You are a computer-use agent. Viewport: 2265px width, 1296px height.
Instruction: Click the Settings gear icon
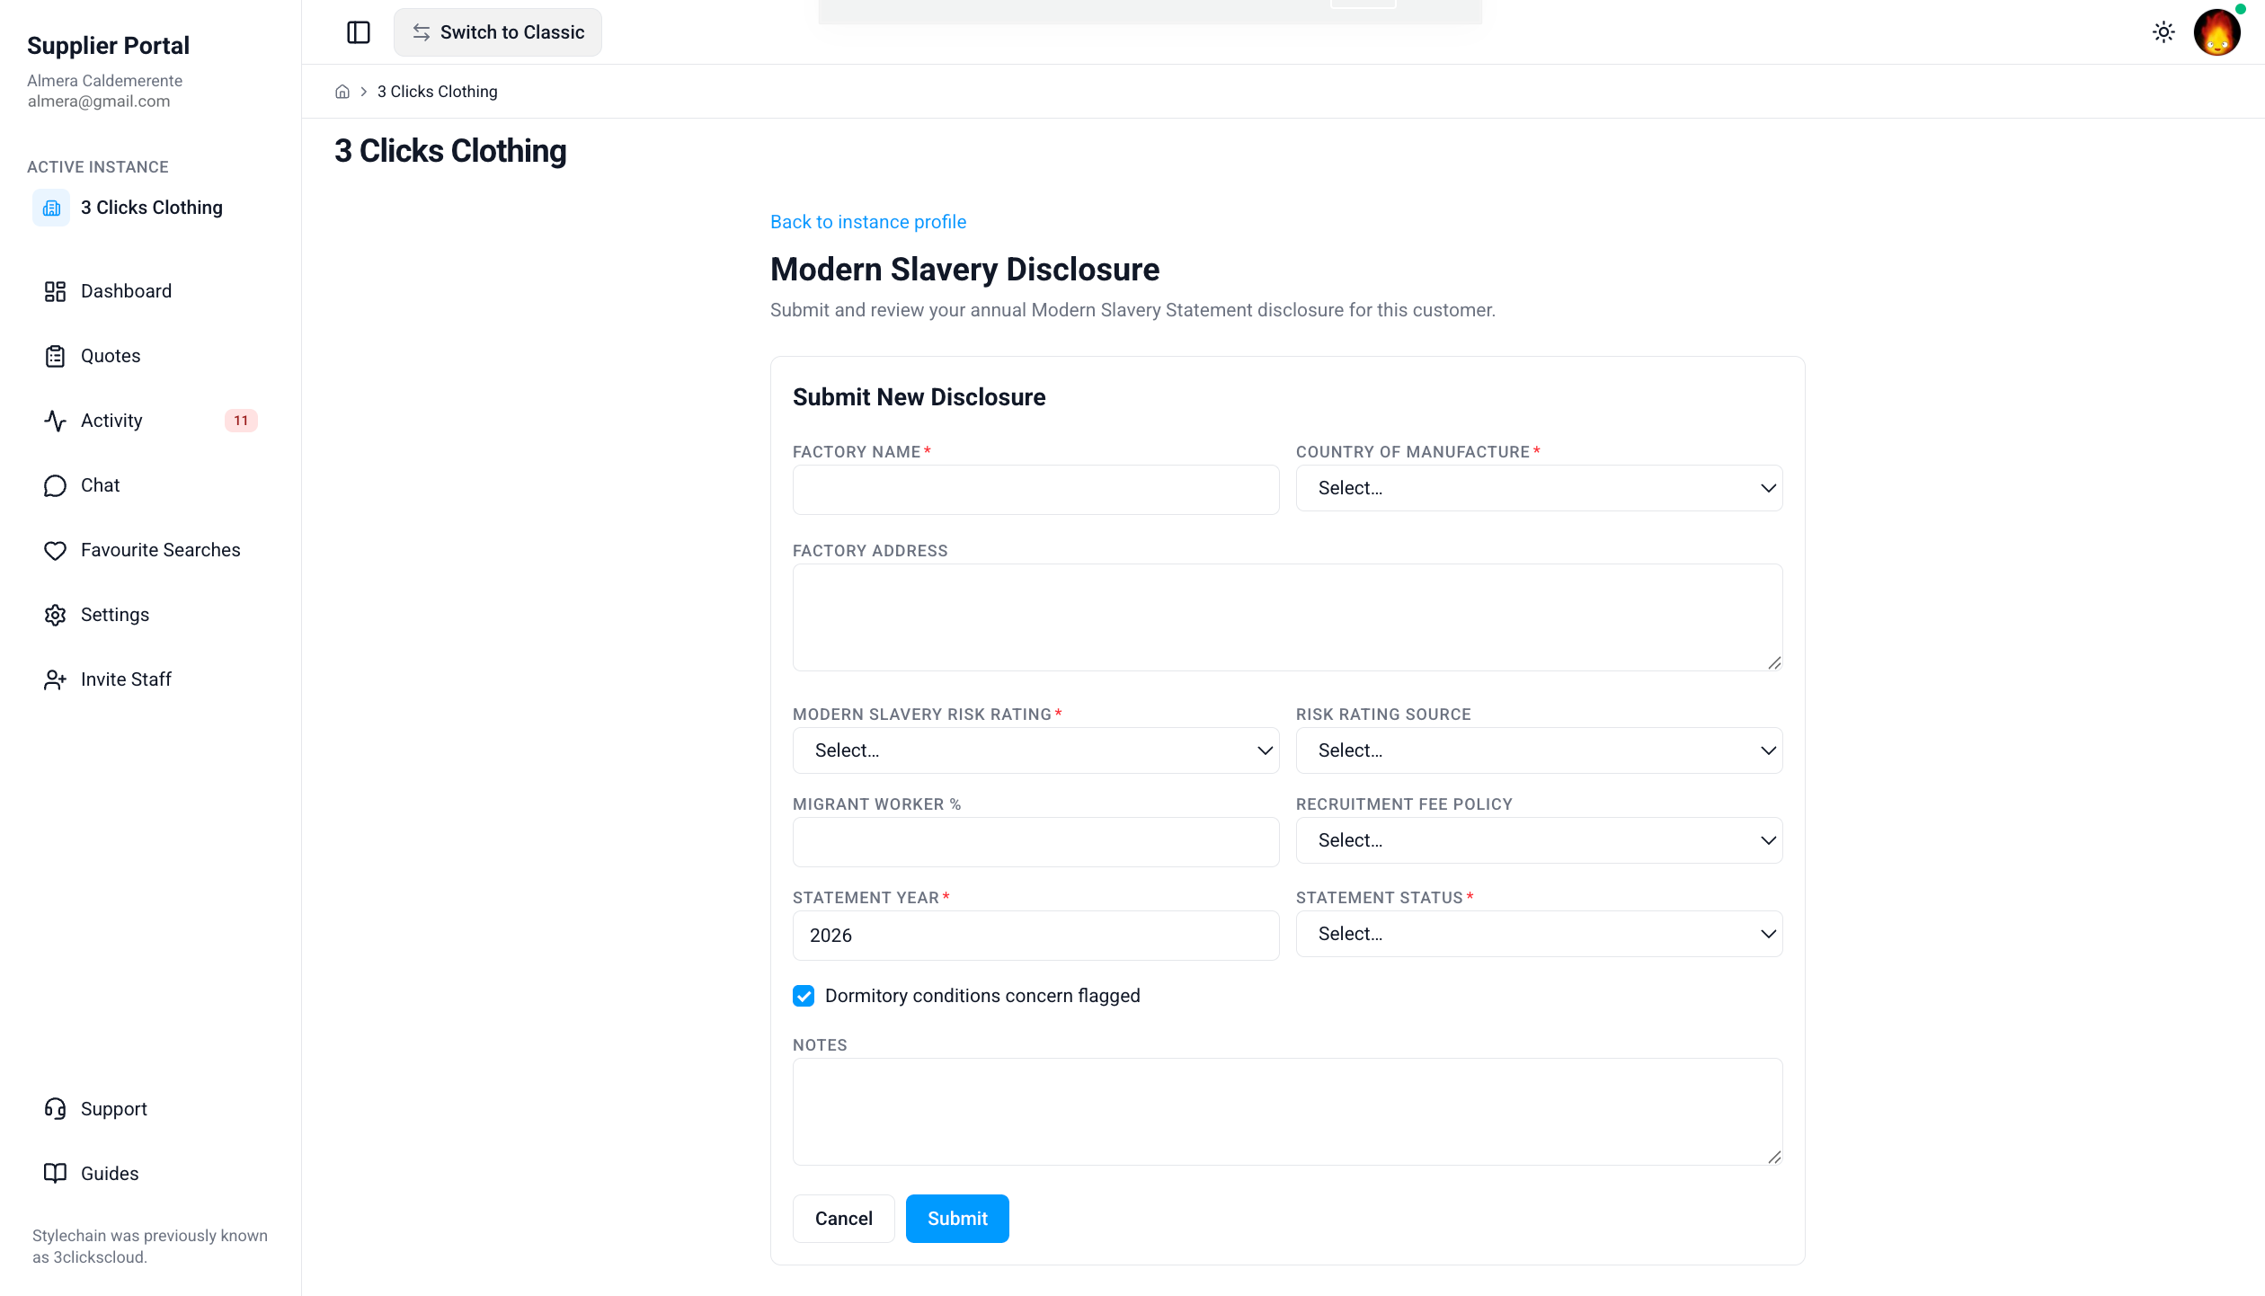pyautogui.click(x=55, y=615)
